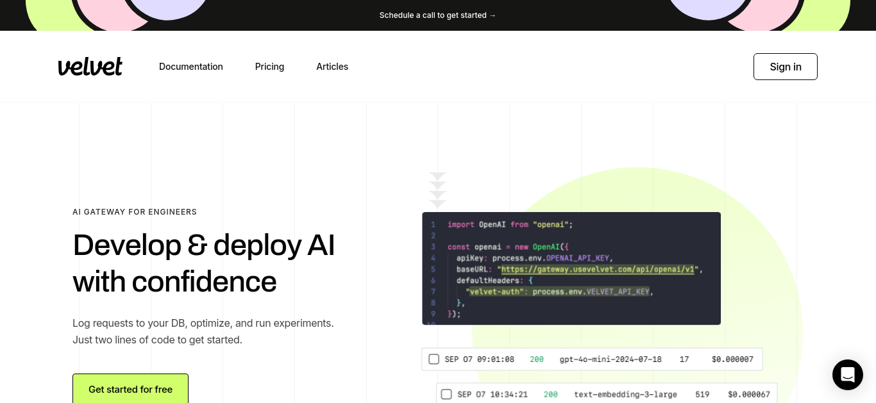The height and width of the screenshot is (403, 876).
Task: Go to the velvet logo homepage
Action: point(90,67)
